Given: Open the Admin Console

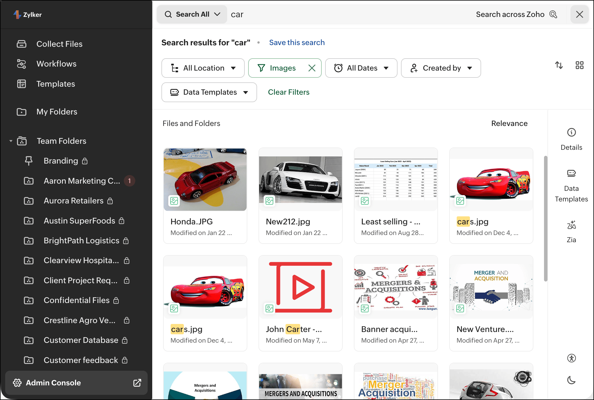Looking at the screenshot, I should coord(76,383).
